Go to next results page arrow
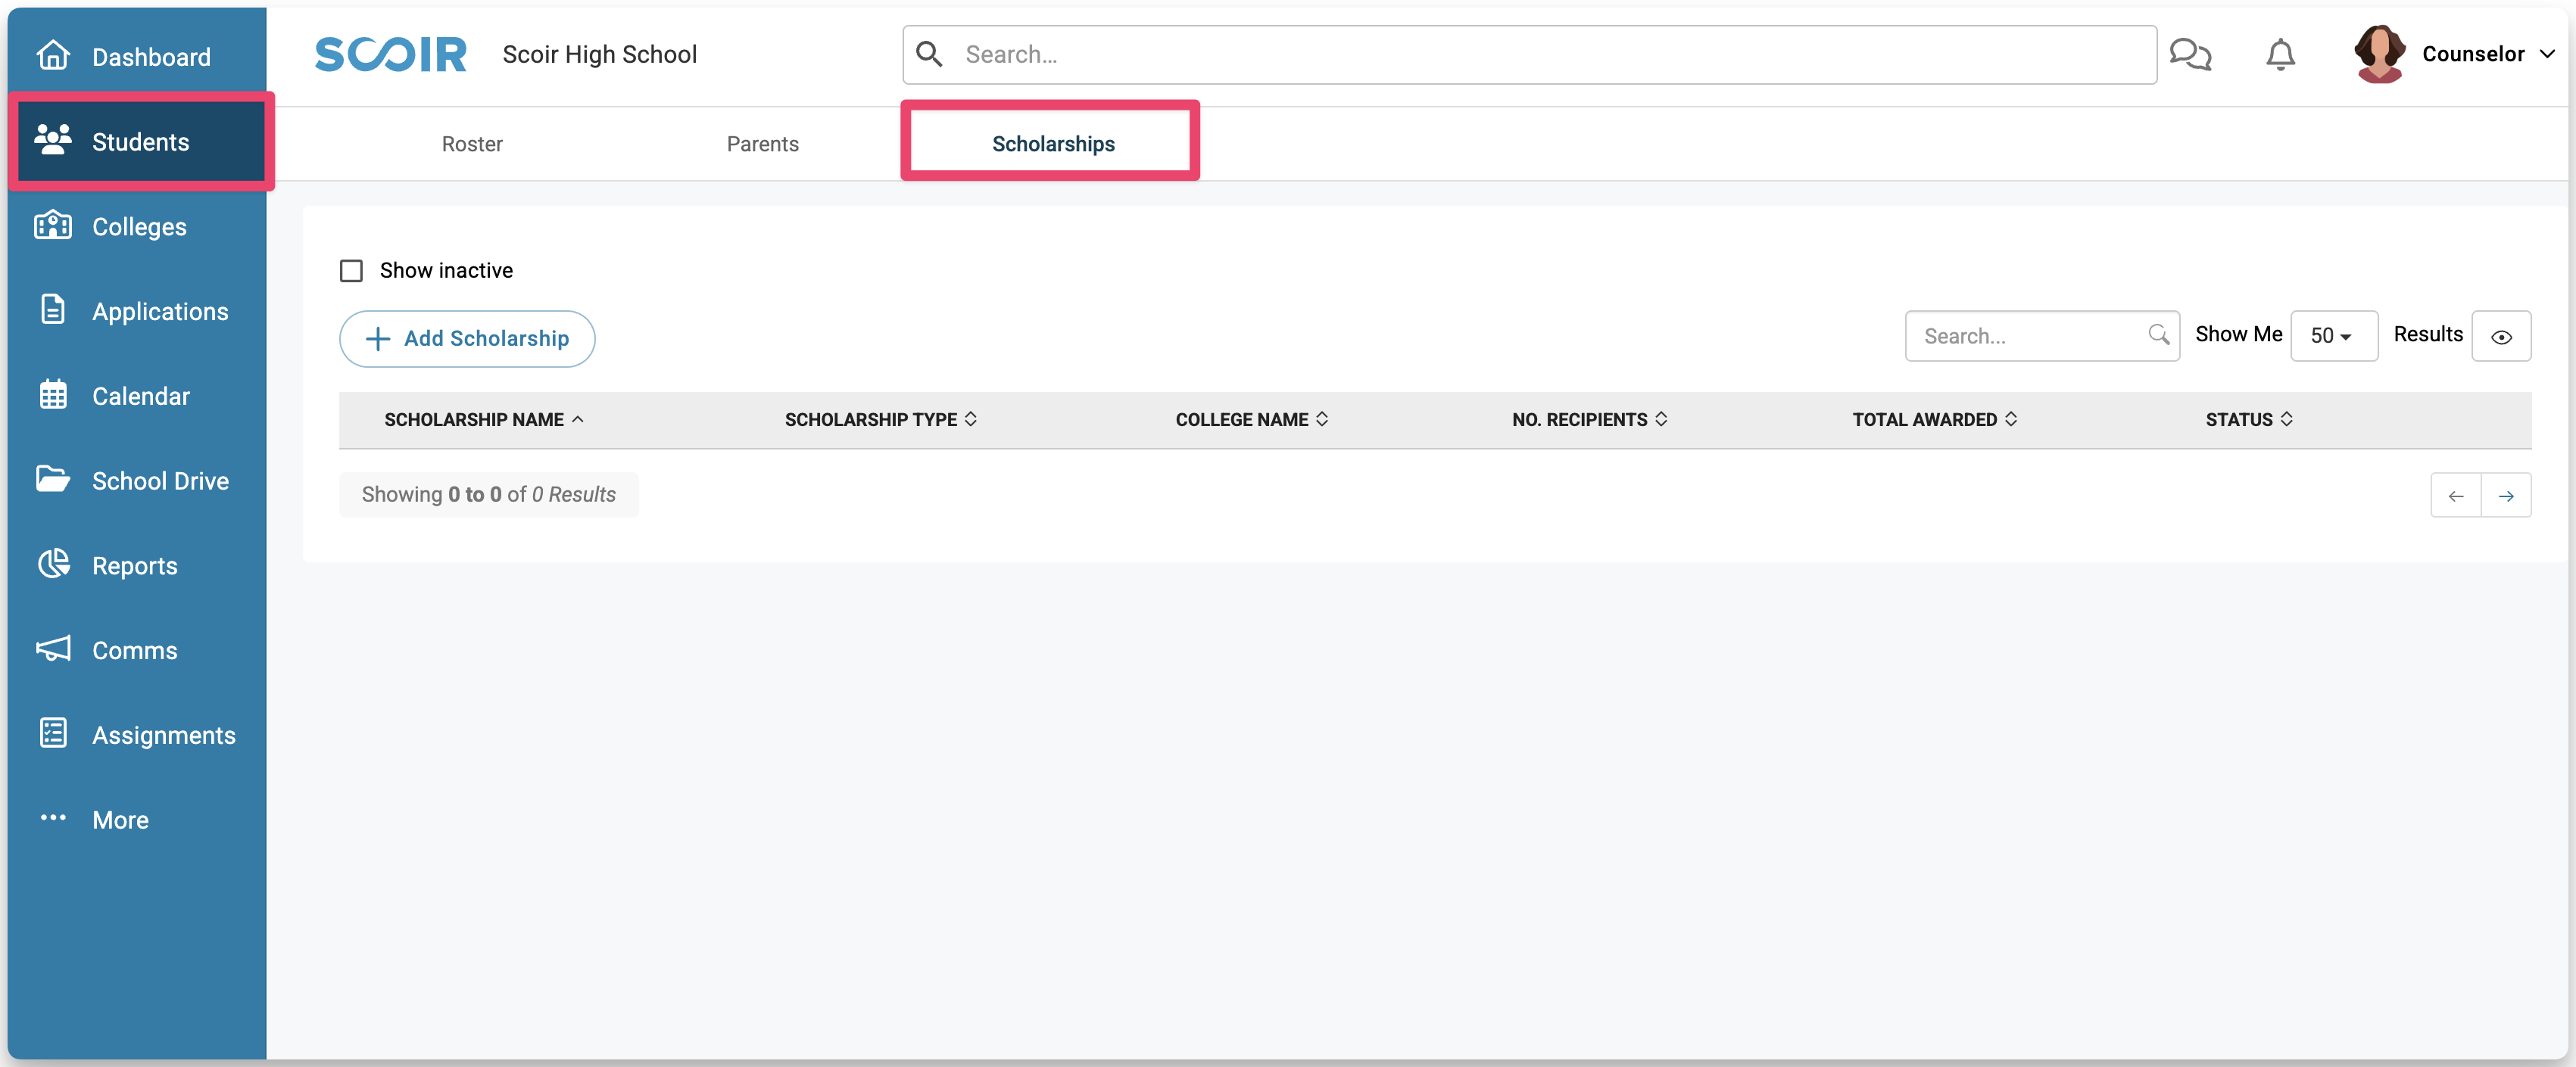2576x1067 pixels. pyautogui.click(x=2505, y=496)
